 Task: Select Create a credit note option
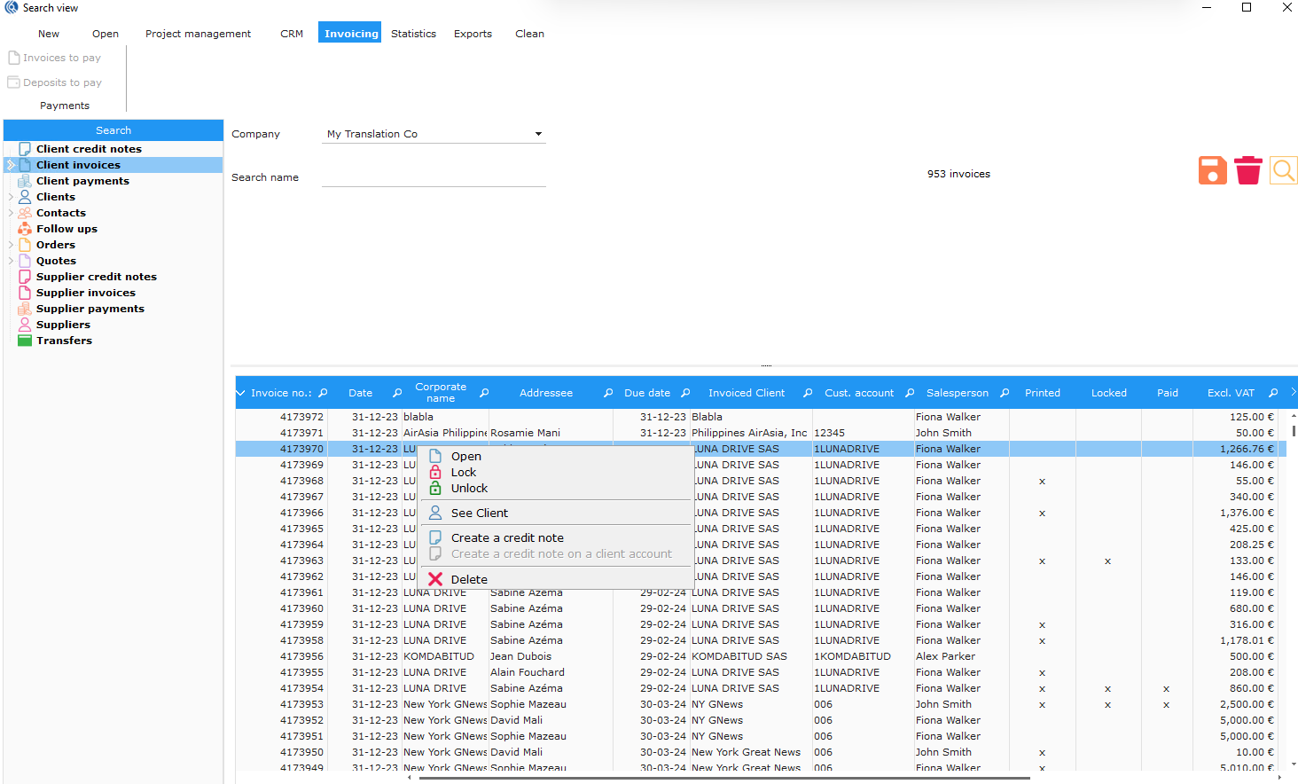506,538
